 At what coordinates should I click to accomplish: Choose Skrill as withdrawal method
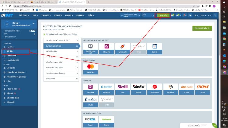(123, 89)
